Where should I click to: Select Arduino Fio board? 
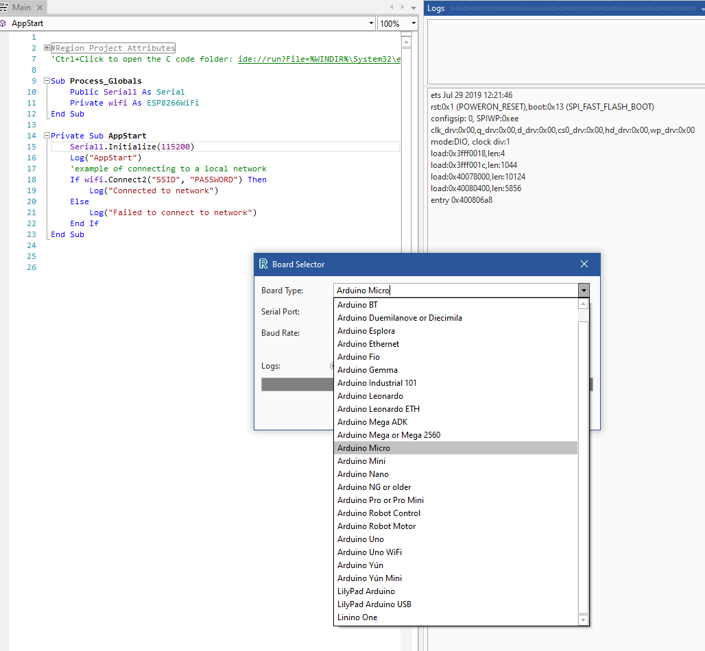(456, 357)
